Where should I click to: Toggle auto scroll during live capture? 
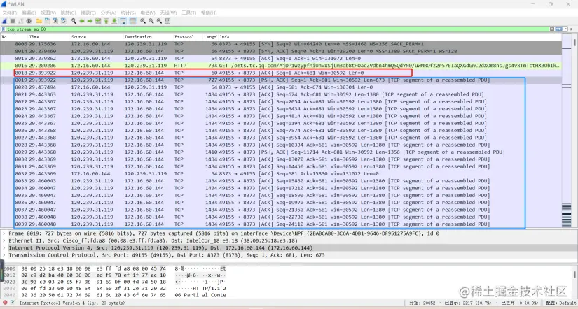(123, 21)
